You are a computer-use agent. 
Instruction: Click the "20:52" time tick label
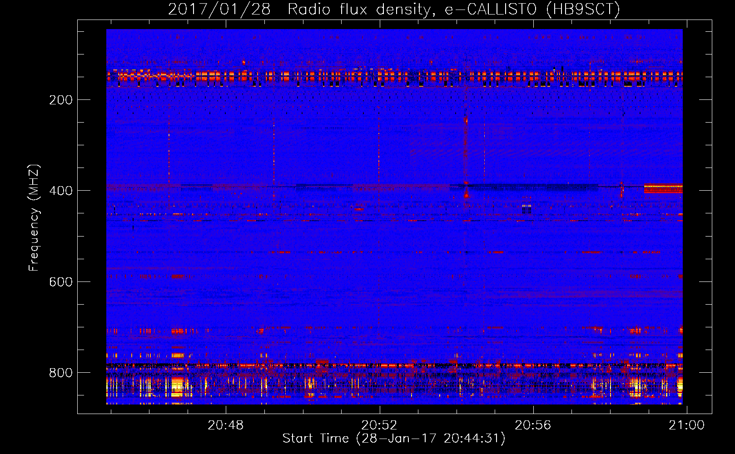click(379, 425)
